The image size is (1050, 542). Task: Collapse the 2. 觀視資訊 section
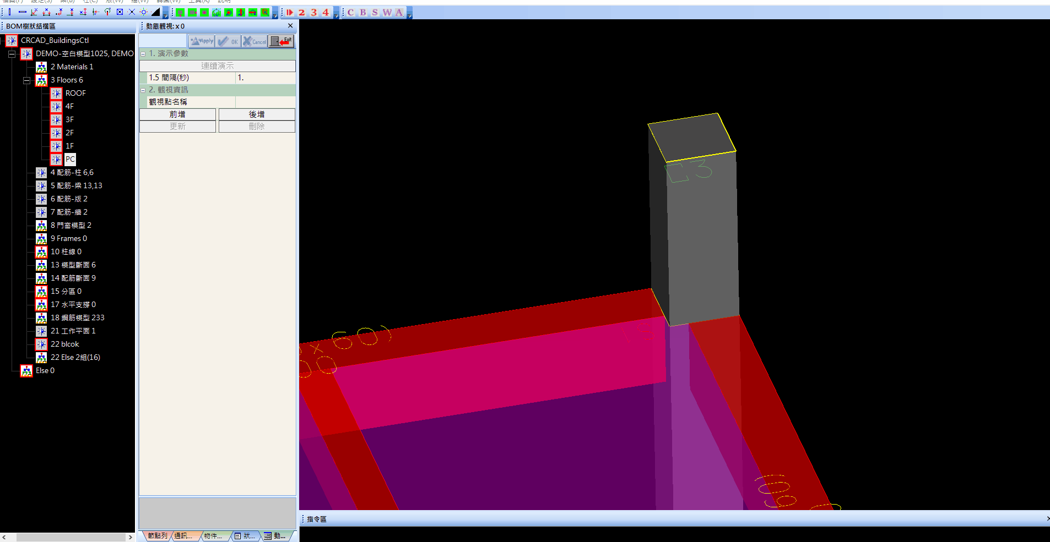143,90
